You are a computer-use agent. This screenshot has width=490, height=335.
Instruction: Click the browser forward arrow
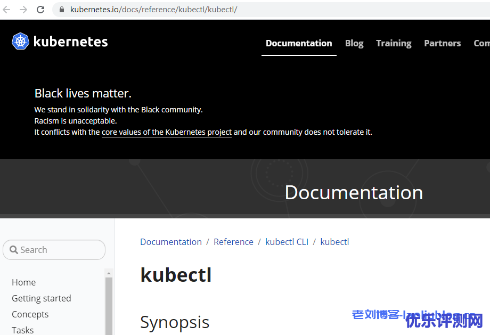coord(23,10)
